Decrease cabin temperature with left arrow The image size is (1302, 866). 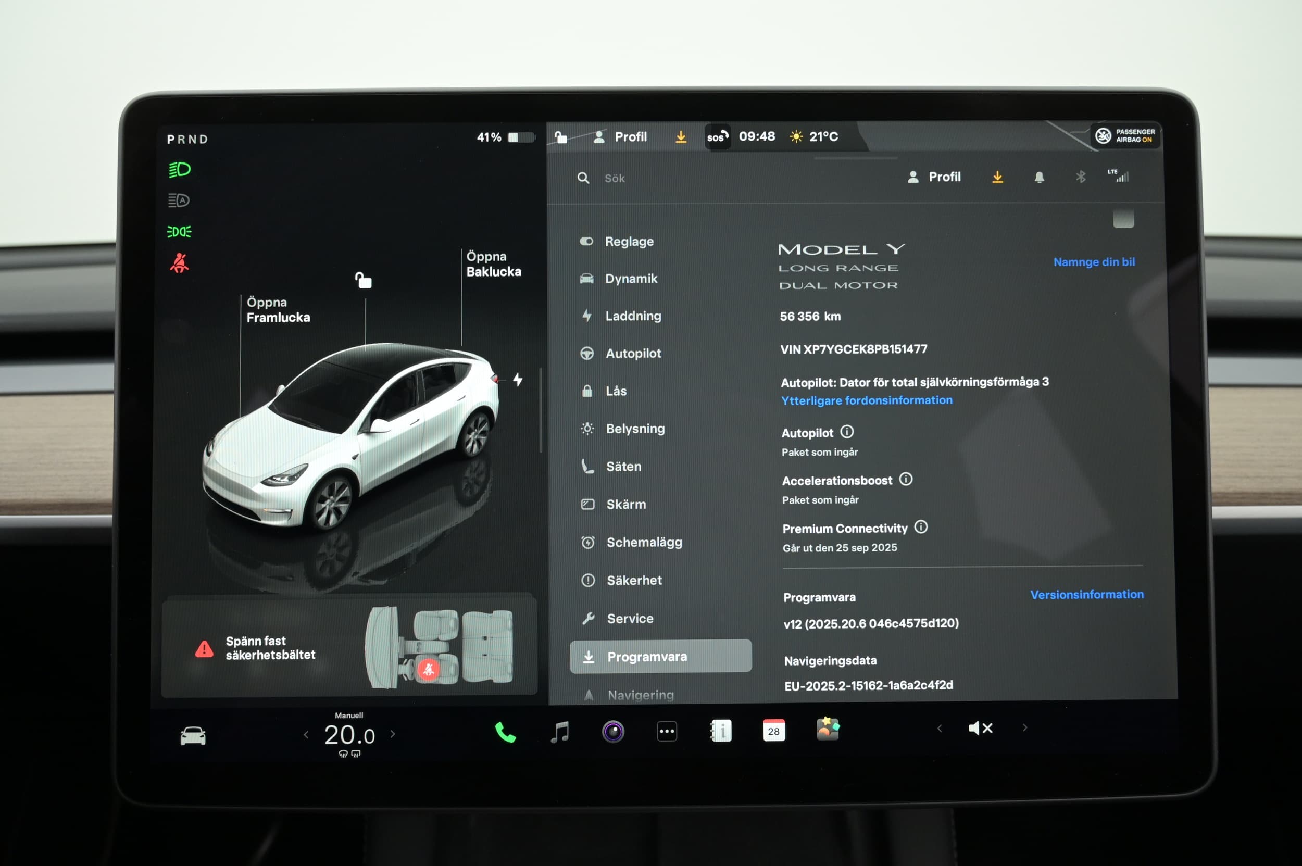[x=306, y=735]
